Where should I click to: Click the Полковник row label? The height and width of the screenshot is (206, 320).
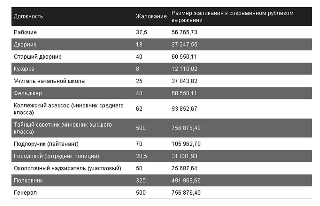point(28,181)
